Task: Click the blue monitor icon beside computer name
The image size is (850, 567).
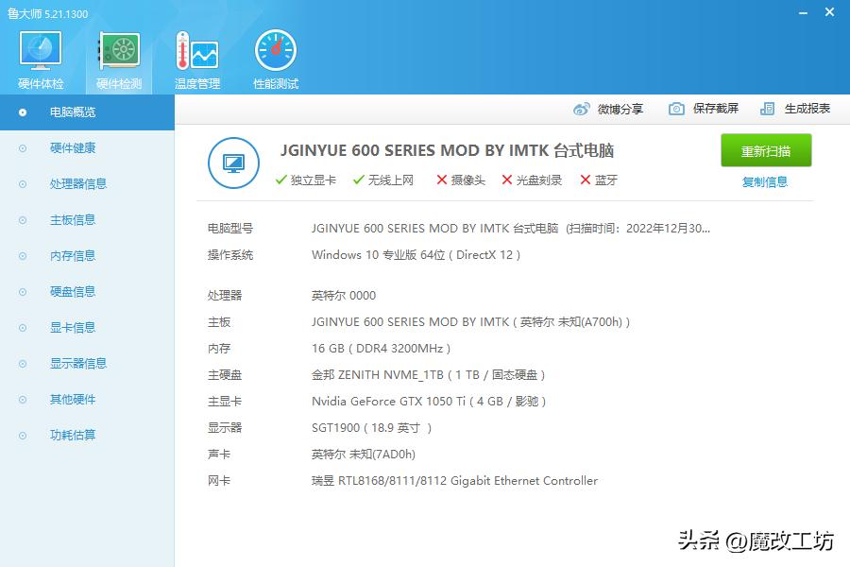Action: (232, 163)
